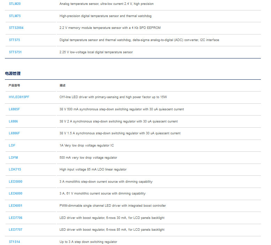
Task: Select the thermal watchdog description for STLM75
Action: (x=106, y=16)
